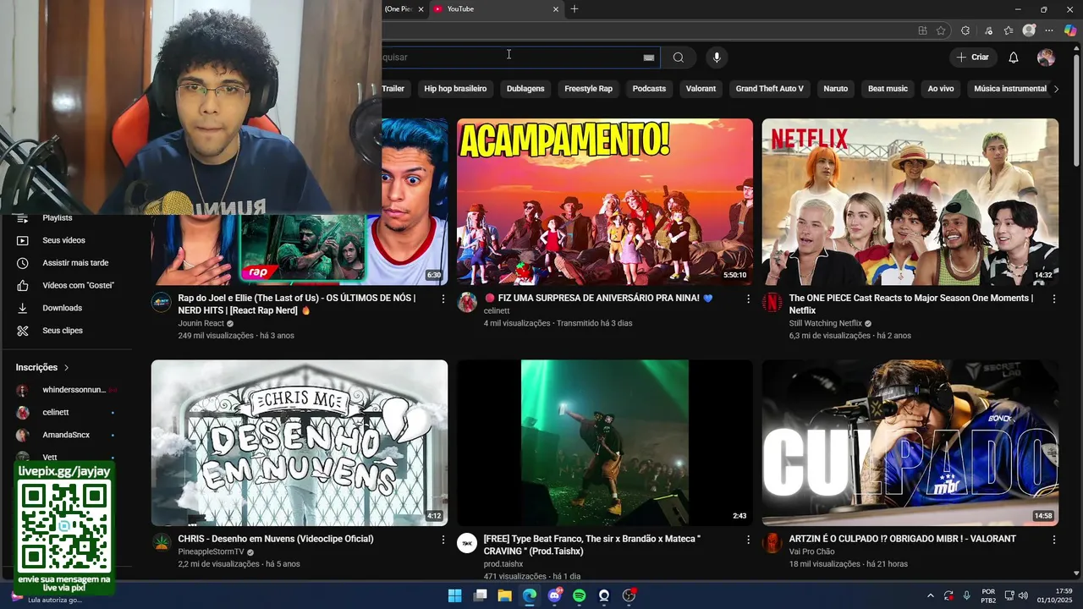The width and height of the screenshot is (1083, 609).
Task: Activate voice search microphone icon
Action: [717, 58]
